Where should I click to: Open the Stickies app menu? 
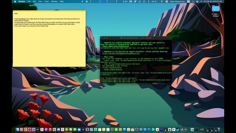click(x=22, y=1)
